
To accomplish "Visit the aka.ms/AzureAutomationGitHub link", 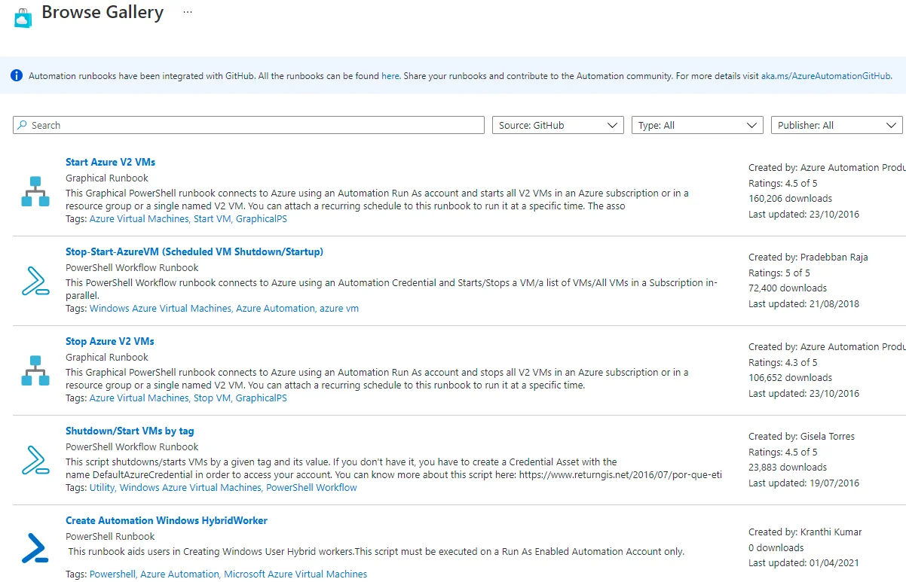I will coord(826,76).
